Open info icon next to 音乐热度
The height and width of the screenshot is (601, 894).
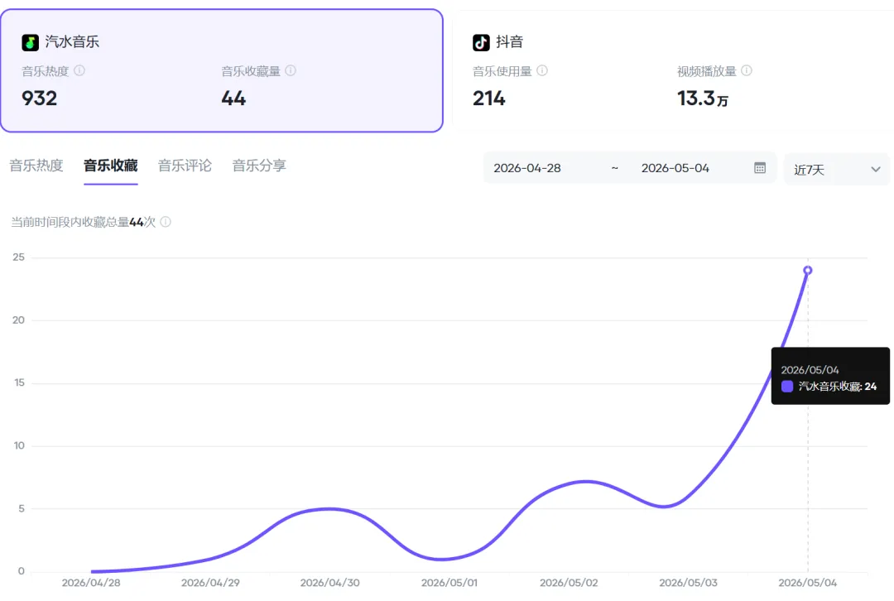pos(79,70)
